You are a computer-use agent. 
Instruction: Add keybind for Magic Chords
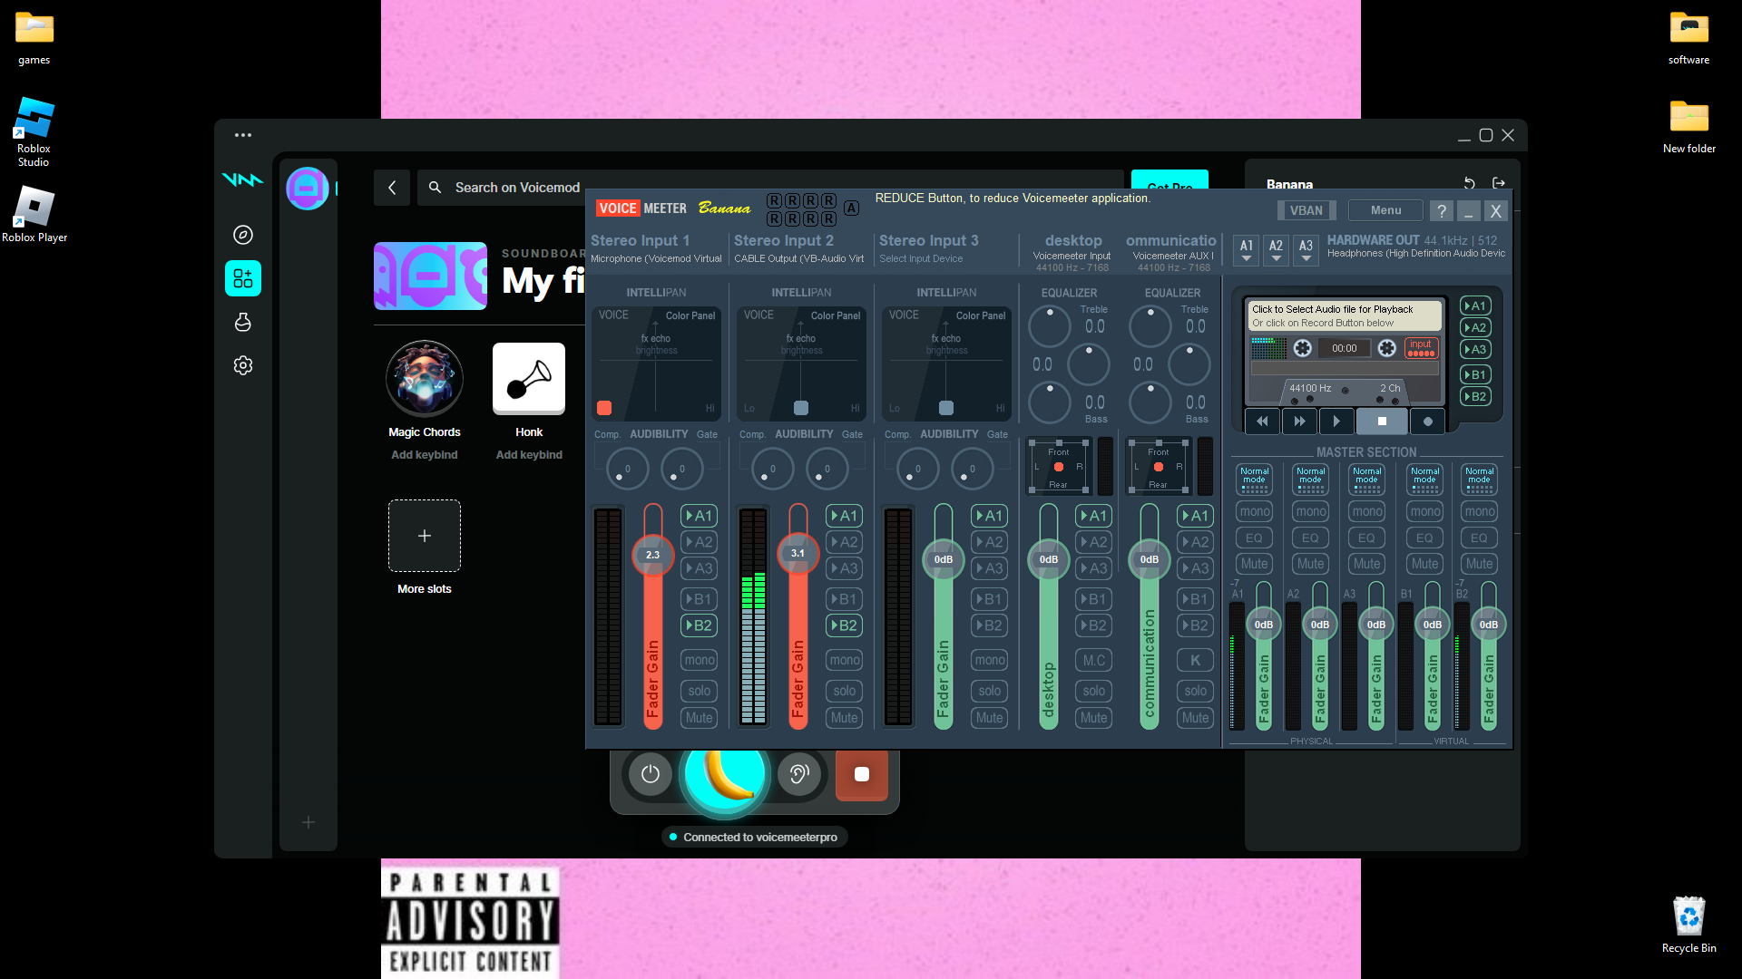[x=425, y=455]
